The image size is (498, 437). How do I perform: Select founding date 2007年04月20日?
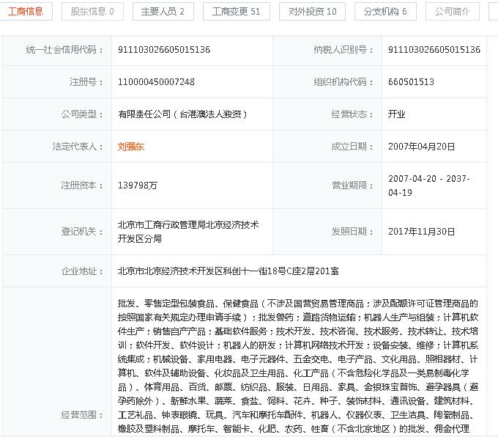tap(421, 147)
